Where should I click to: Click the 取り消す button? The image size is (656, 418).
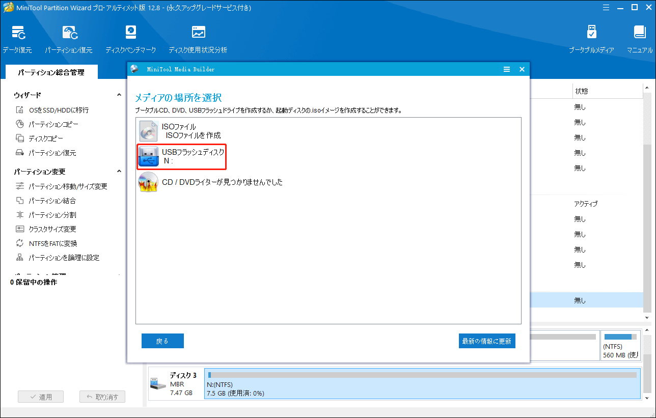(x=102, y=397)
